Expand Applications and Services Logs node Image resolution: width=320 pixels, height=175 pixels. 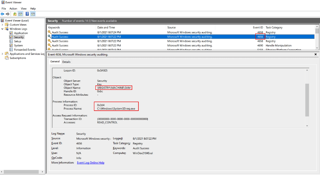coord(2,54)
